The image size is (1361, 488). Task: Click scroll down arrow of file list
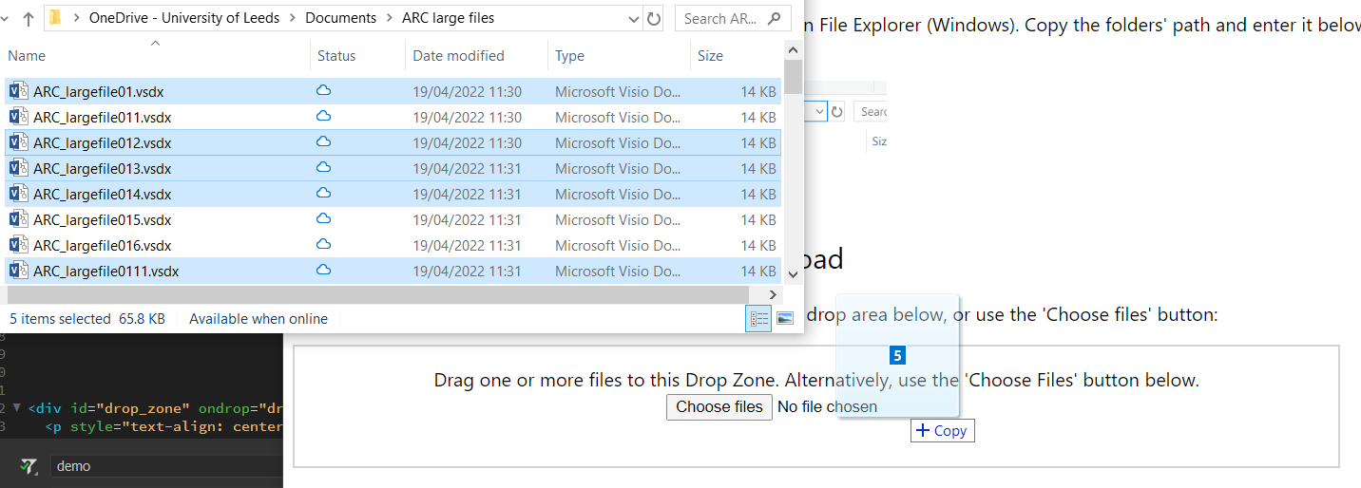(x=794, y=273)
